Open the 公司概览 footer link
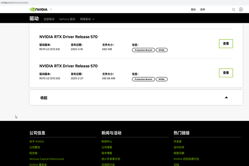Viewport: 249px width, 166px height. 35,147
